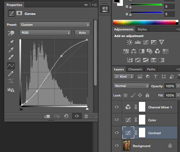Image resolution: width=180 pixels, height=152 pixels.
Task: Add a Levels adjustment from Adjustments panel
Action: pos(138,42)
